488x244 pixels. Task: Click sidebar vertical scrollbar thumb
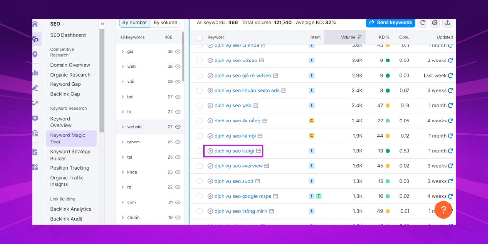(x=102, y=81)
